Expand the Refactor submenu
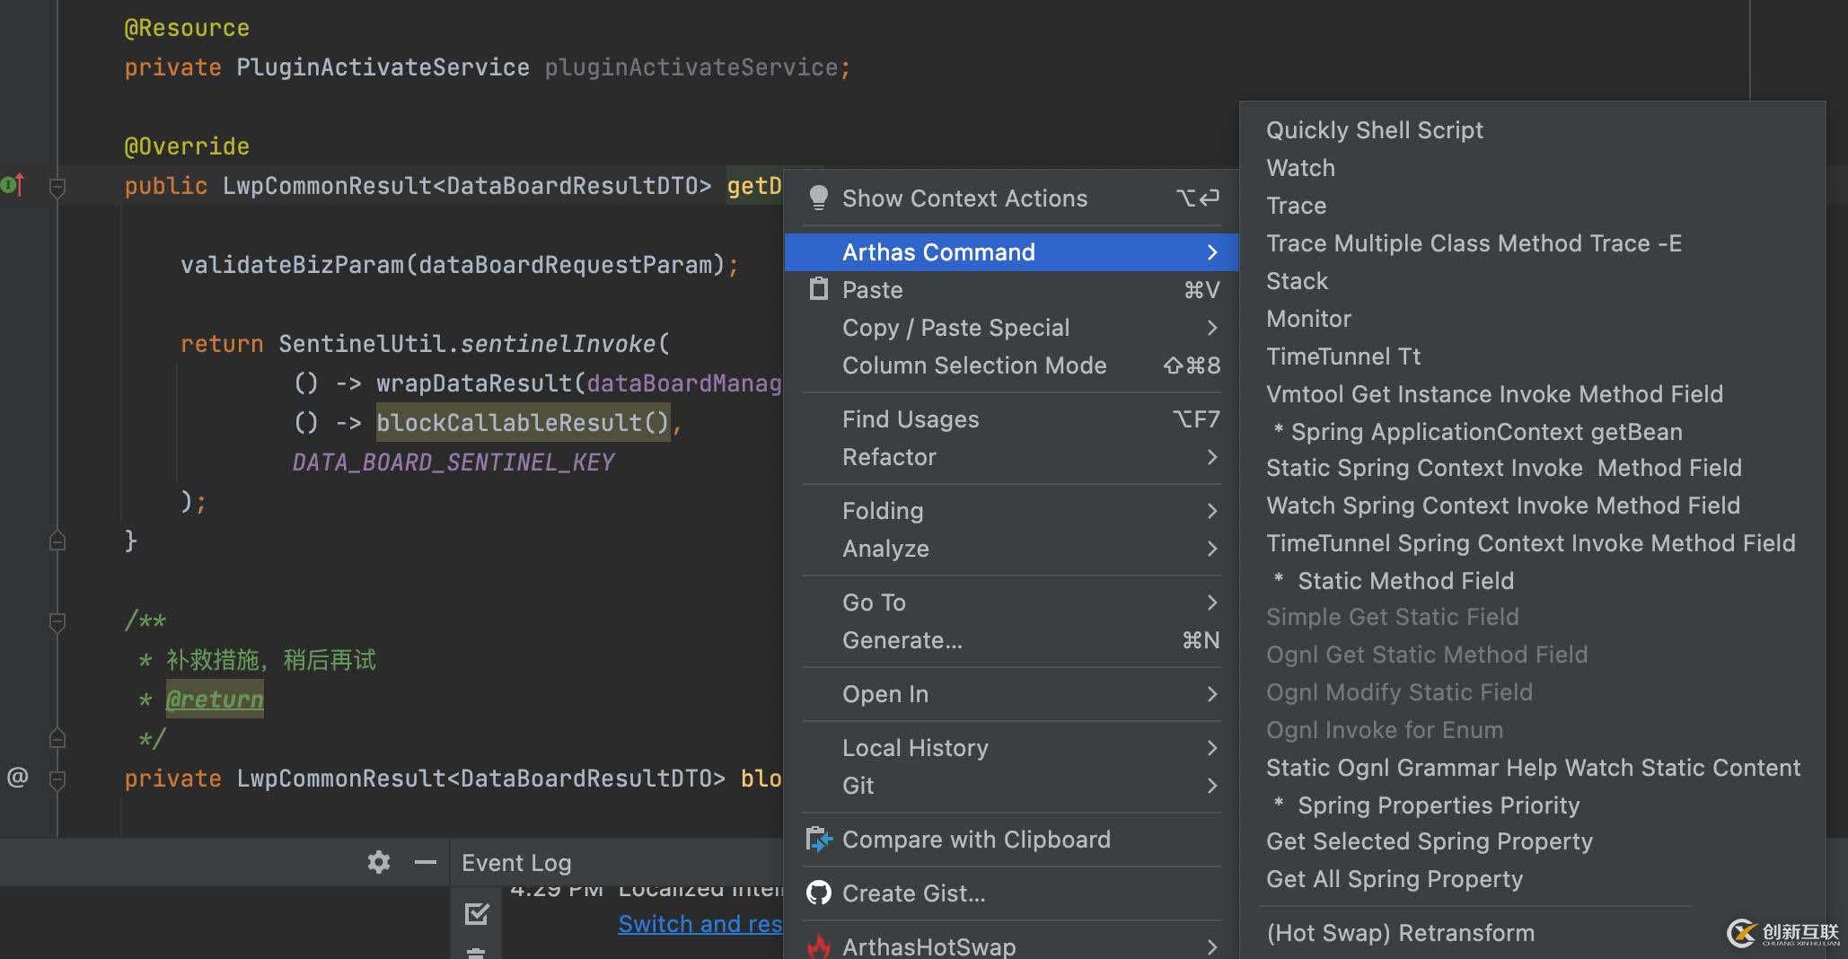1848x959 pixels. (x=1211, y=457)
